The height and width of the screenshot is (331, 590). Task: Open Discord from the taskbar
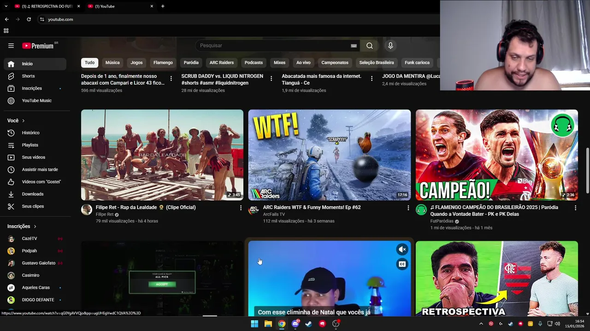295,324
